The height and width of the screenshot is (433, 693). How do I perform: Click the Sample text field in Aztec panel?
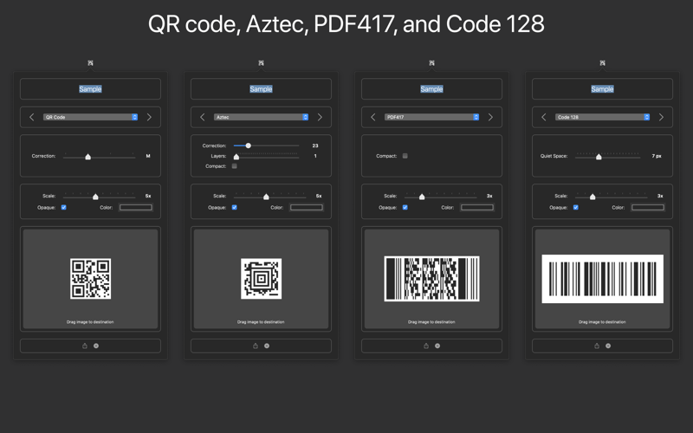point(261,89)
